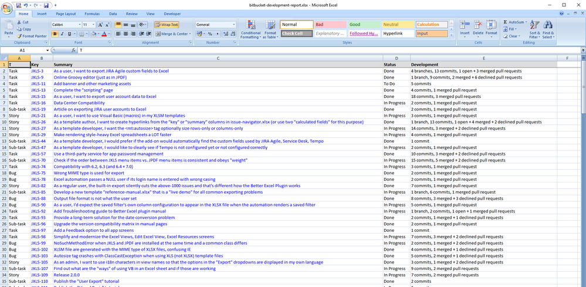Screen dimensions: 586x287
Task: Click the Redo icon in quick access
Action: pos(36,5)
